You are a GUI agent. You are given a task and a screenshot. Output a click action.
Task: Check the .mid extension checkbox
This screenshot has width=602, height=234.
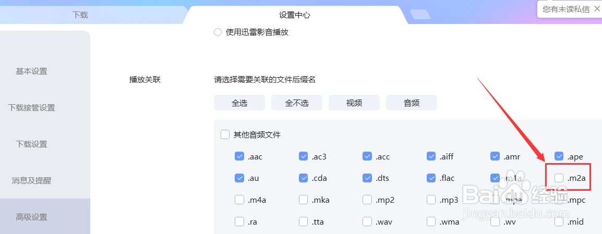coord(559,221)
